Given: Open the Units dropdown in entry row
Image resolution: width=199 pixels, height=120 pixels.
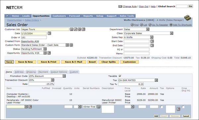Looking at the screenshot, I should point(80,107).
